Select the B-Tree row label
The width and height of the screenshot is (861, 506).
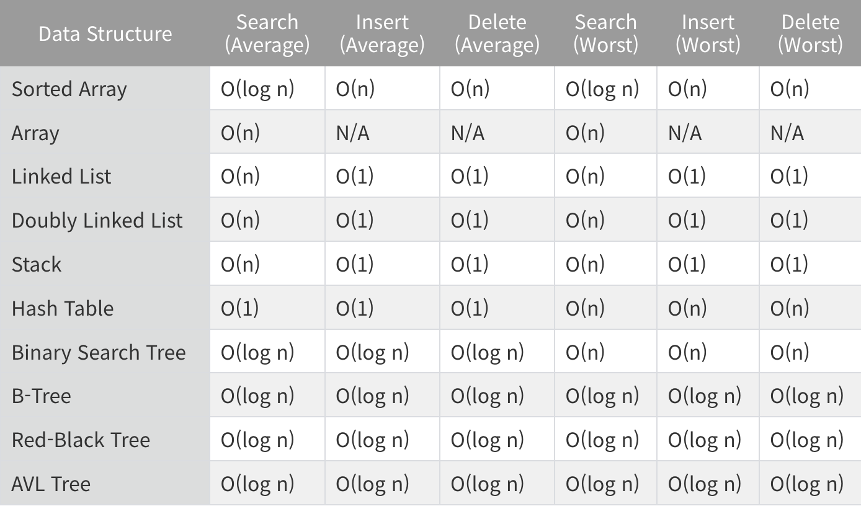tap(41, 396)
